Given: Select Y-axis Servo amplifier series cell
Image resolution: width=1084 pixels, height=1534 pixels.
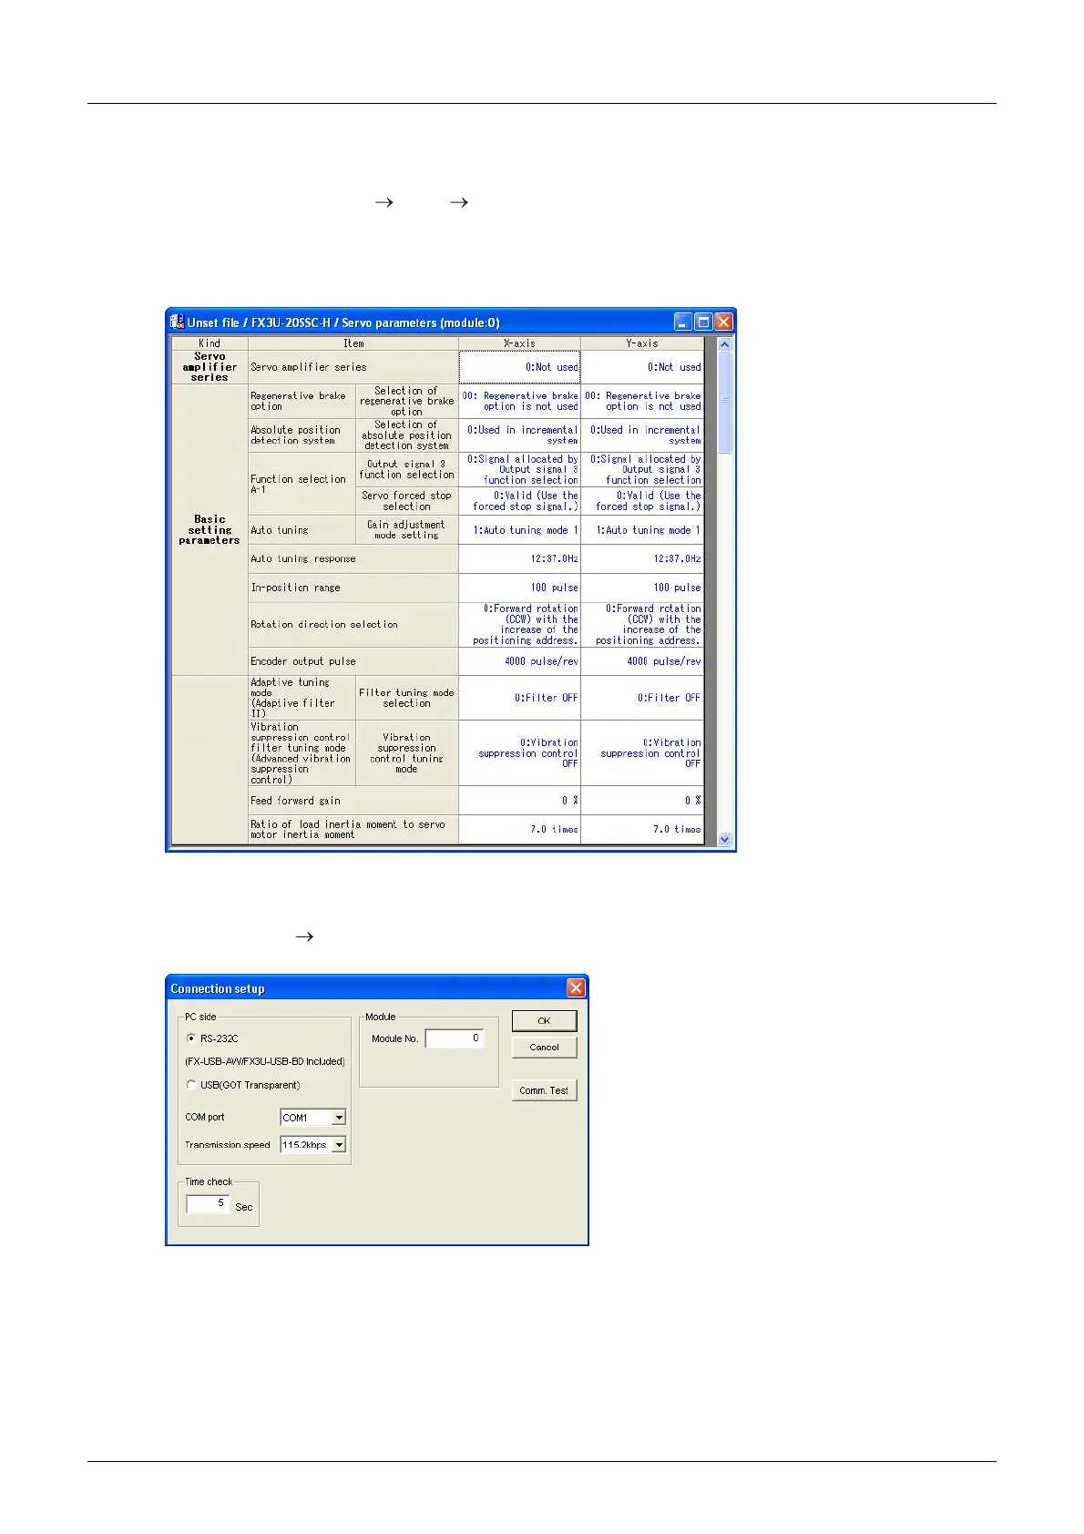Looking at the screenshot, I should pos(642,367).
